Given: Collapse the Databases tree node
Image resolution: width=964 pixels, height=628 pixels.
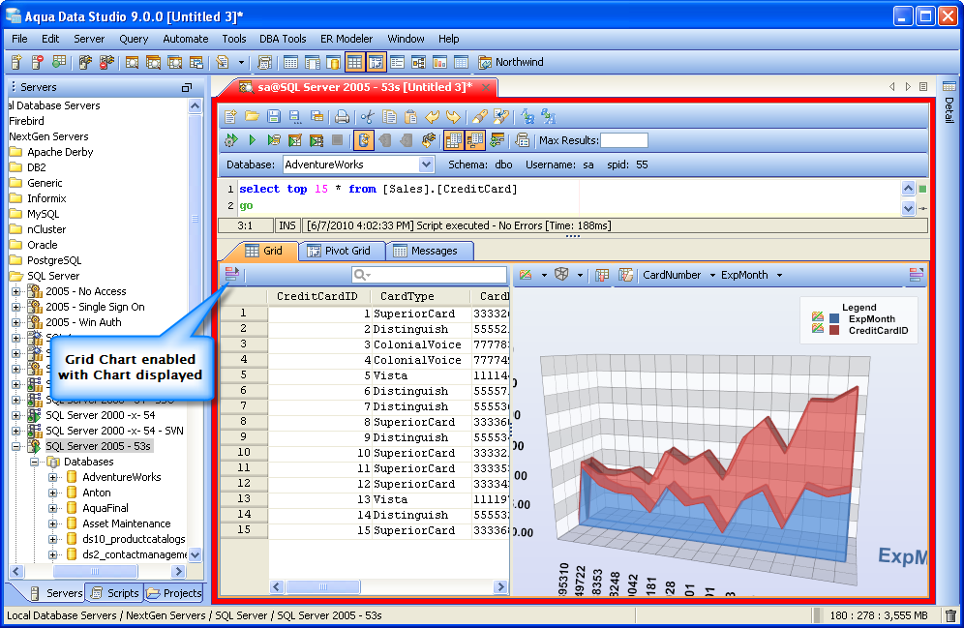Looking at the screenshot, I should coord(35,463).
